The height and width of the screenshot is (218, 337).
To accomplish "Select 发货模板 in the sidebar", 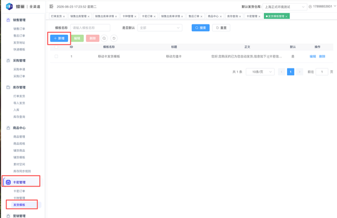I will coord(19,205).
